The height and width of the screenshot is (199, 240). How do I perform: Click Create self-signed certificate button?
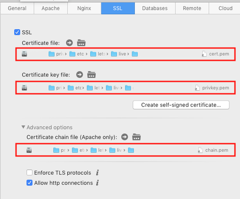(x=181, y=105)
